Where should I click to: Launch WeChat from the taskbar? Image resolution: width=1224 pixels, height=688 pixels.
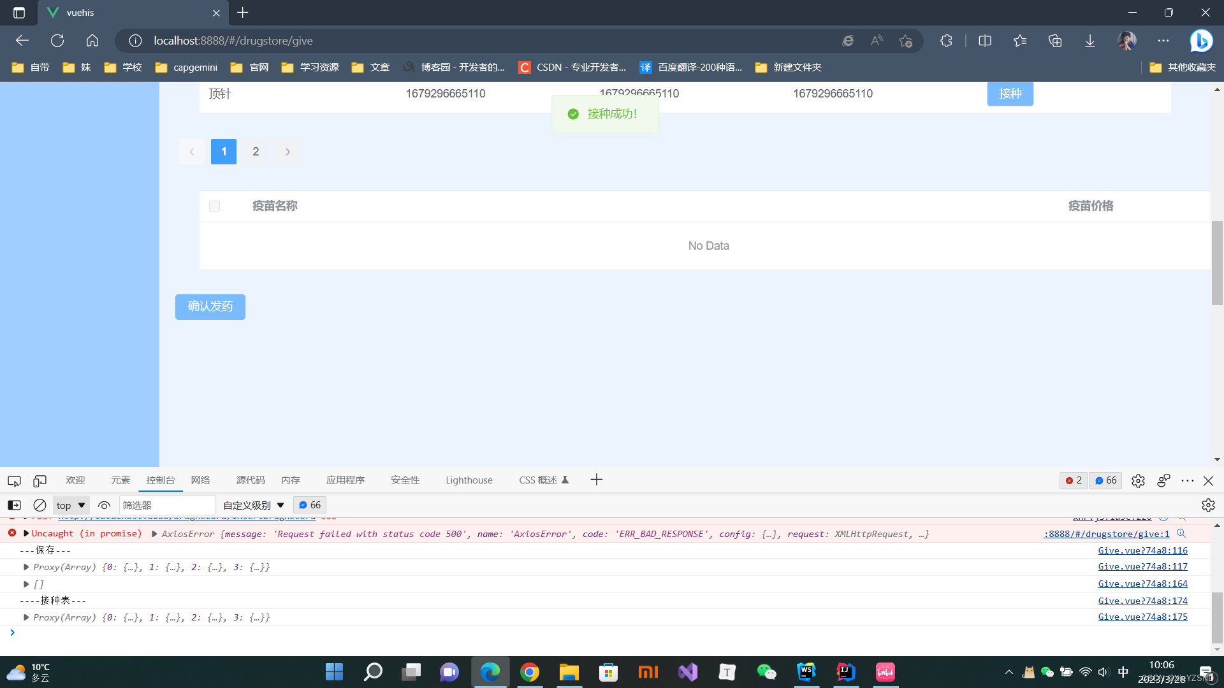[766, 671]
